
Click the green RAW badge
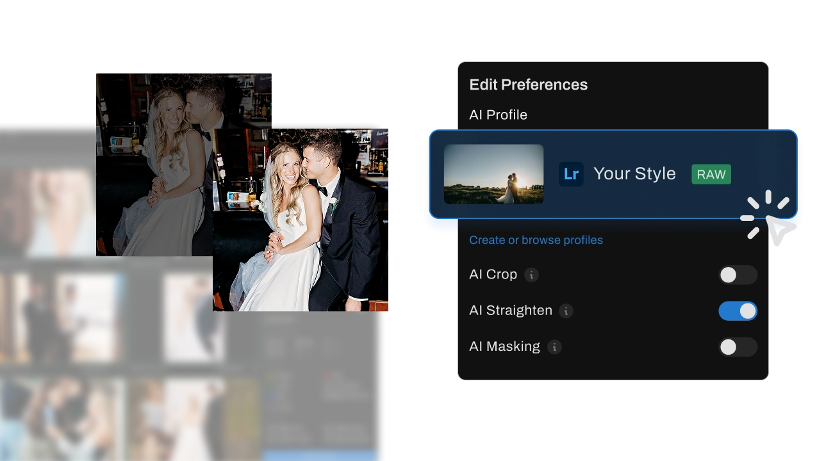pos(711,174)
